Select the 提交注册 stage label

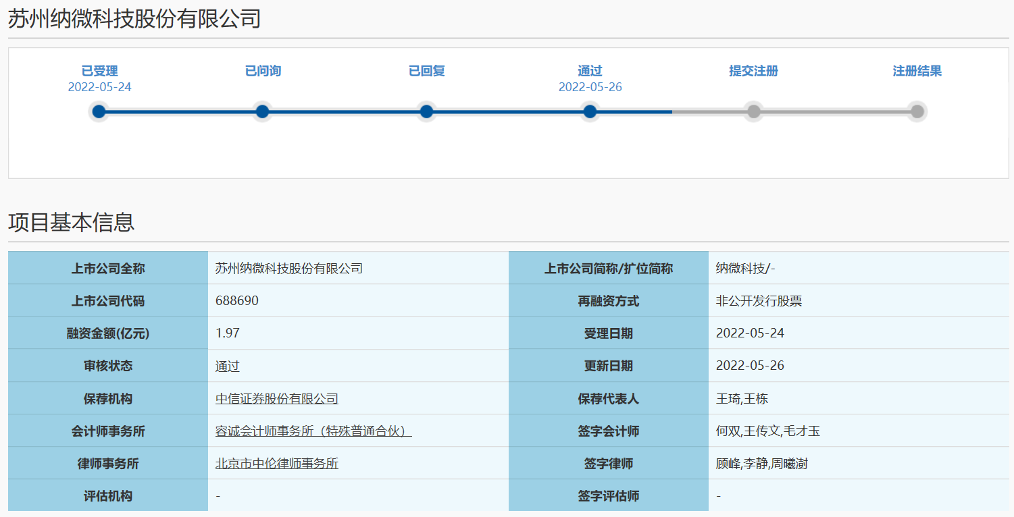tap(754, 71)
